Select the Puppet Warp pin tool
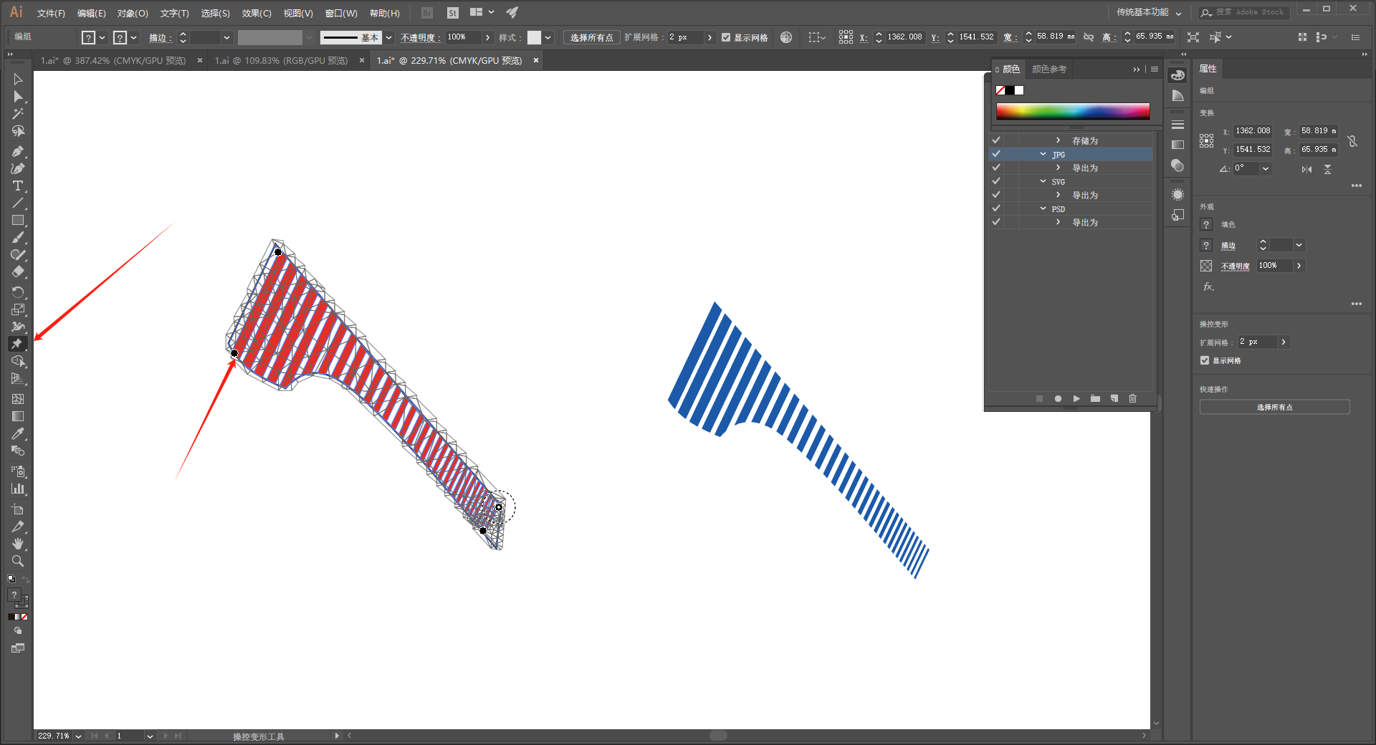 (18, 344)
